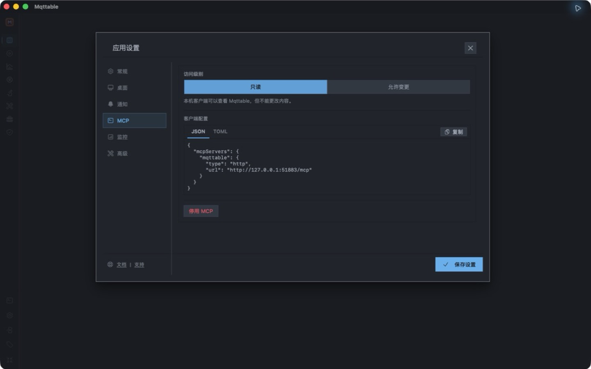Image resolution: width=591 pixels, height=369 pixels.
Task: Click the play icon in the title bar
Action: pyautogui.click(x=578, y=8)
